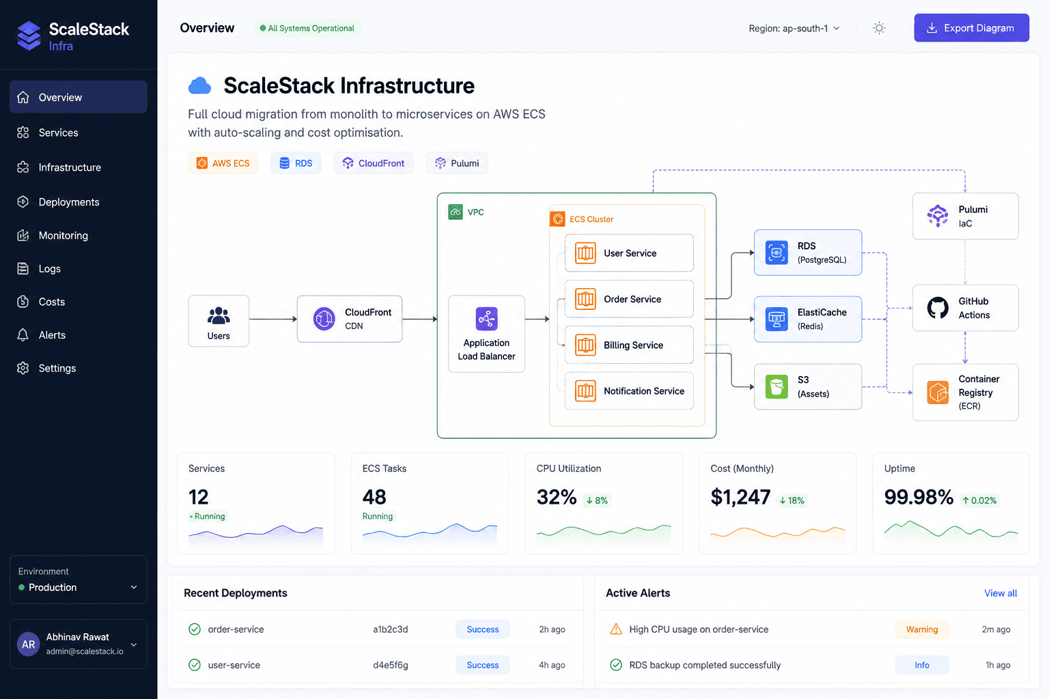Click the ECS Cluster orange icon

(558, 219)
